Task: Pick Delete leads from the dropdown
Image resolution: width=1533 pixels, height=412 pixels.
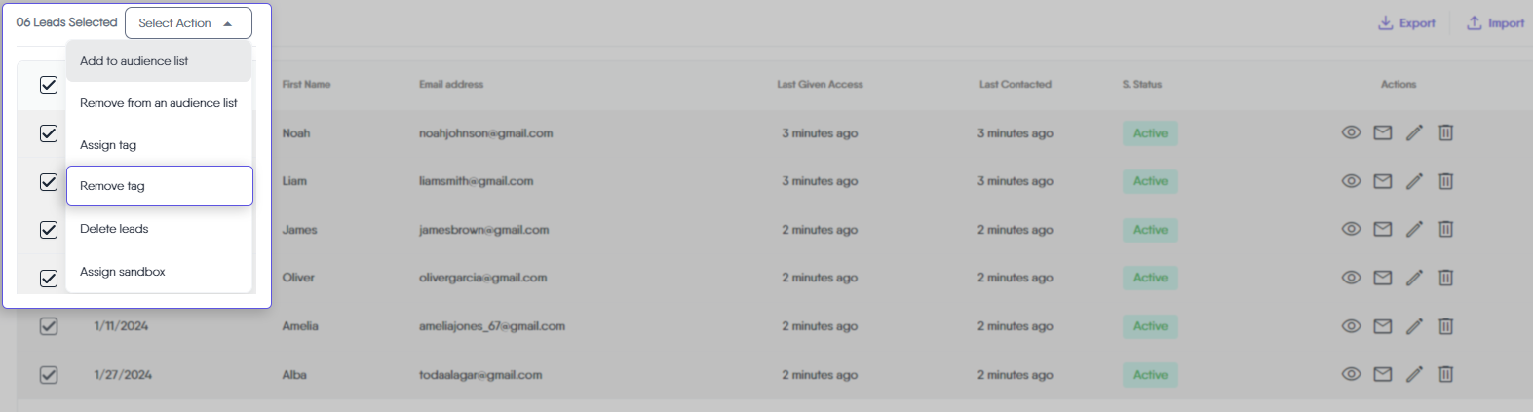Action: pos(114,229)
